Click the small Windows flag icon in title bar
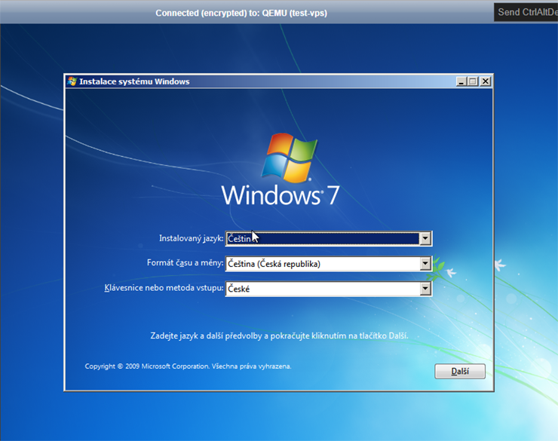 (72, 81)
